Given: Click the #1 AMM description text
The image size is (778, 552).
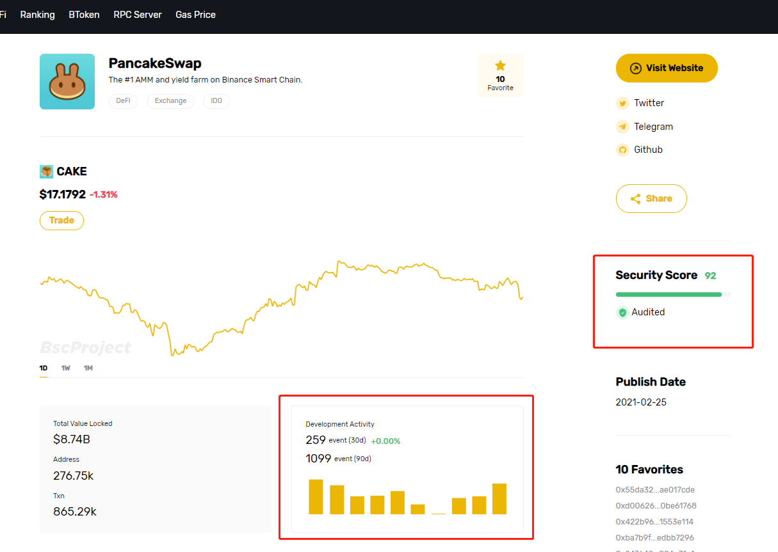Looking at the screenshot, I should 206,80.
